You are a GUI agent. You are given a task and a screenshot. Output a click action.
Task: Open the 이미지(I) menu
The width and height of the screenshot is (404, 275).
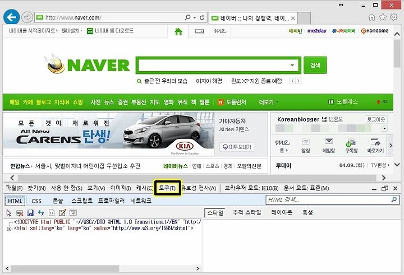tap(121, 188)
